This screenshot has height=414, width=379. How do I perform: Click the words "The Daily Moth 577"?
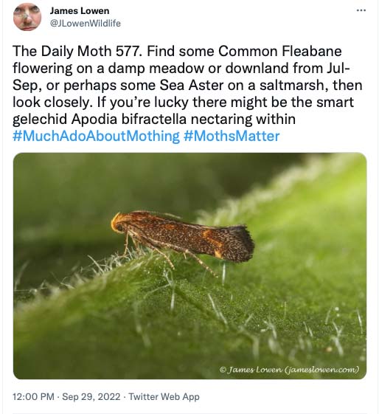pyautogui.click(x=76, y=51)
